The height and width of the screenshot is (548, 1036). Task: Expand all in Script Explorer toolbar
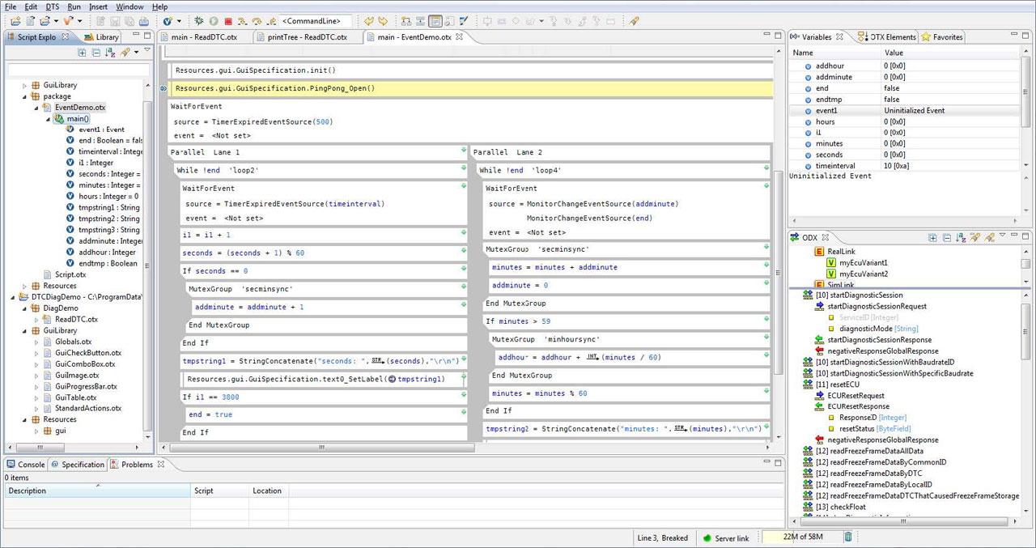(x=82, y=52)
